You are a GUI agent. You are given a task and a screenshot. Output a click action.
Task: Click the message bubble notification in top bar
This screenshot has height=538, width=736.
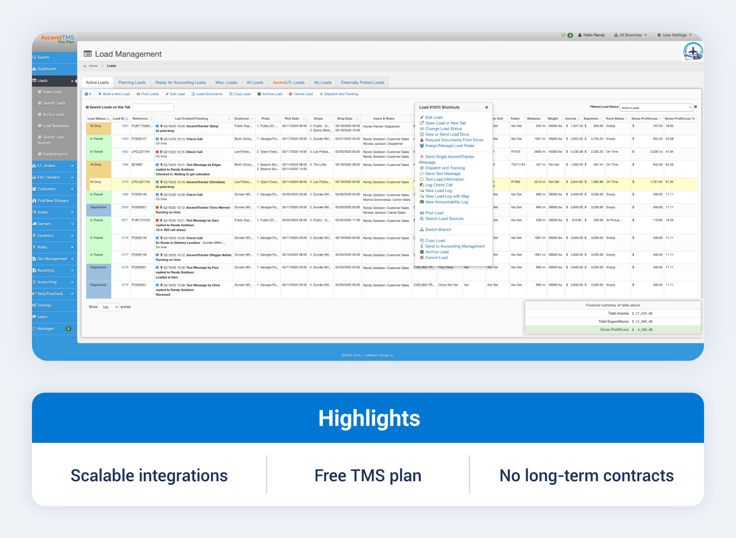click(567, 35)
